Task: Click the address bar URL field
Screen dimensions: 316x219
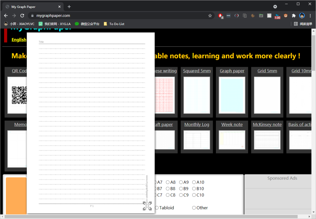Action: 117,16
